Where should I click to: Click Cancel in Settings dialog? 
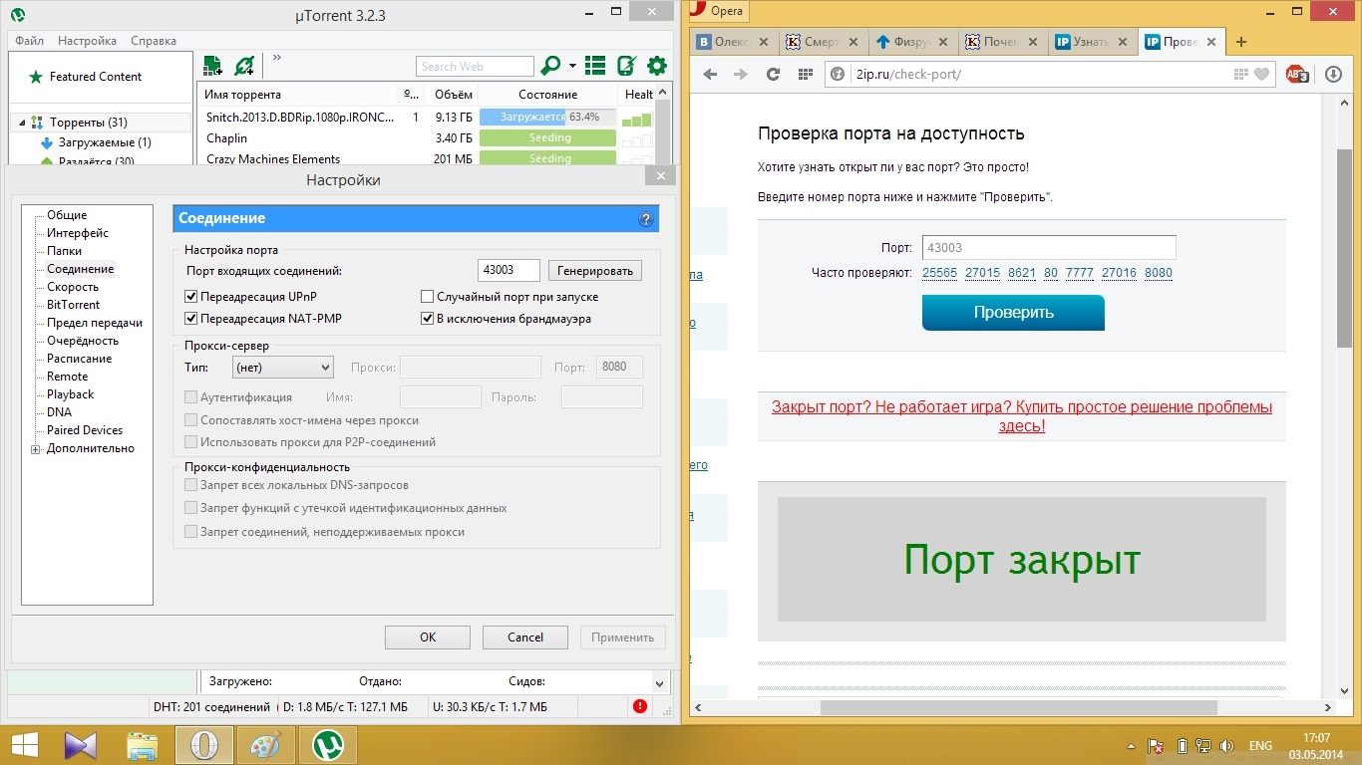click(525, 637)
